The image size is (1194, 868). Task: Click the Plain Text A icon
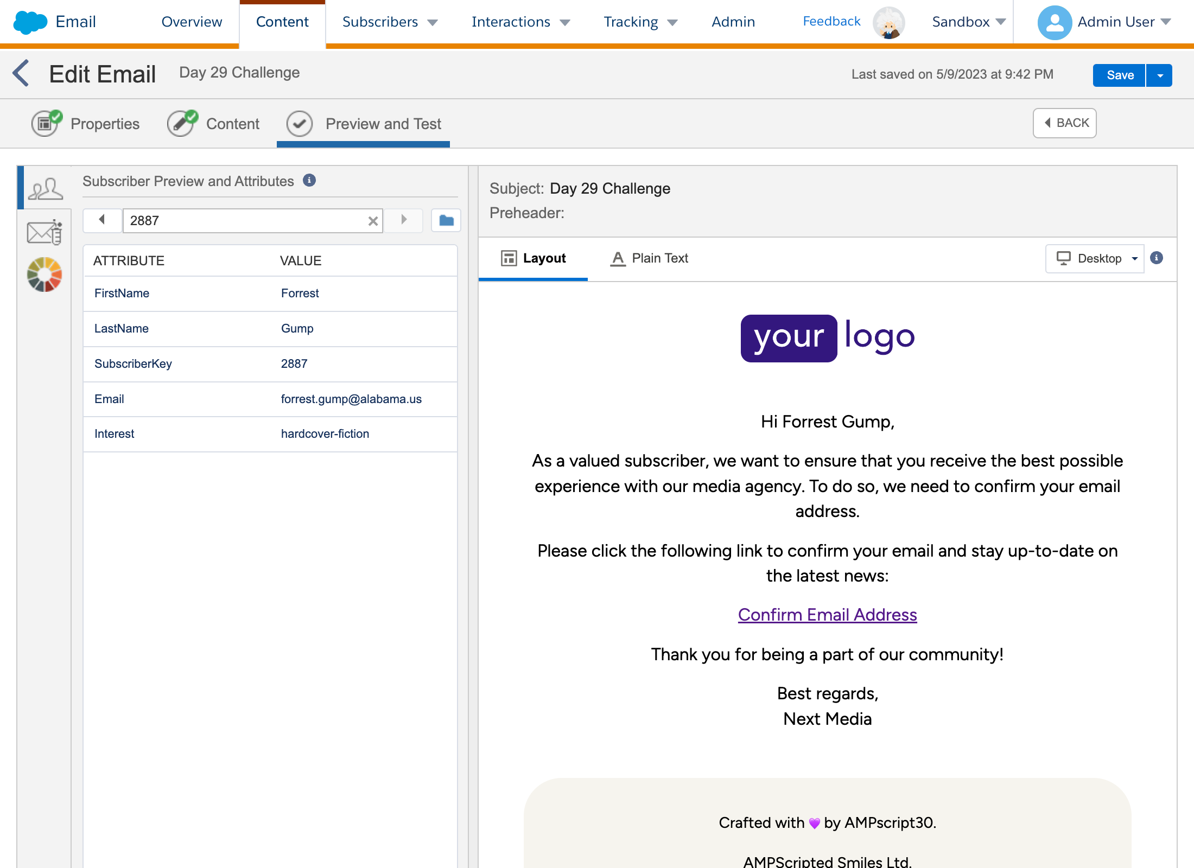pyautogui.click(x=618, y=259)
